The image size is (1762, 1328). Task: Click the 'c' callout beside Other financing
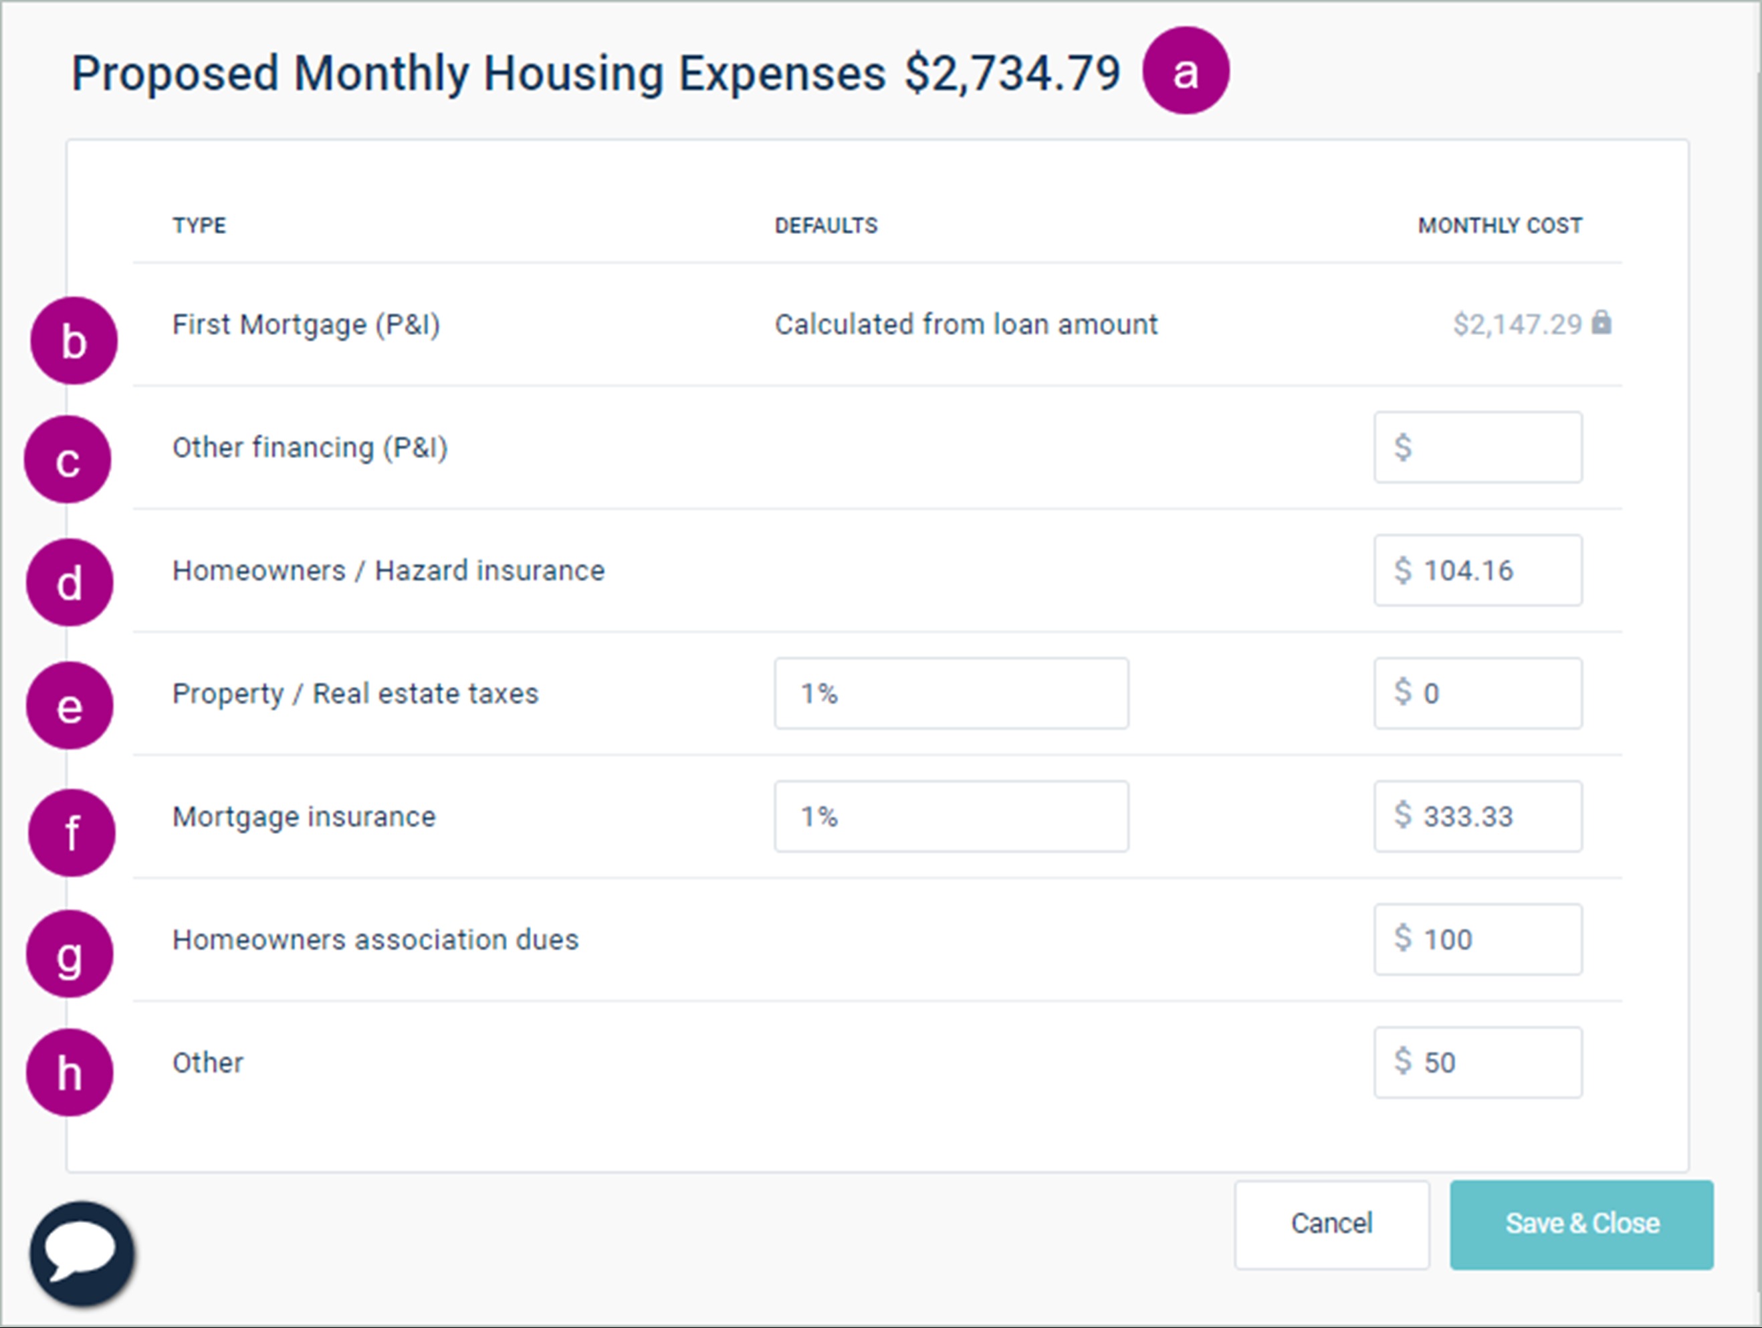tap(68, 459)
